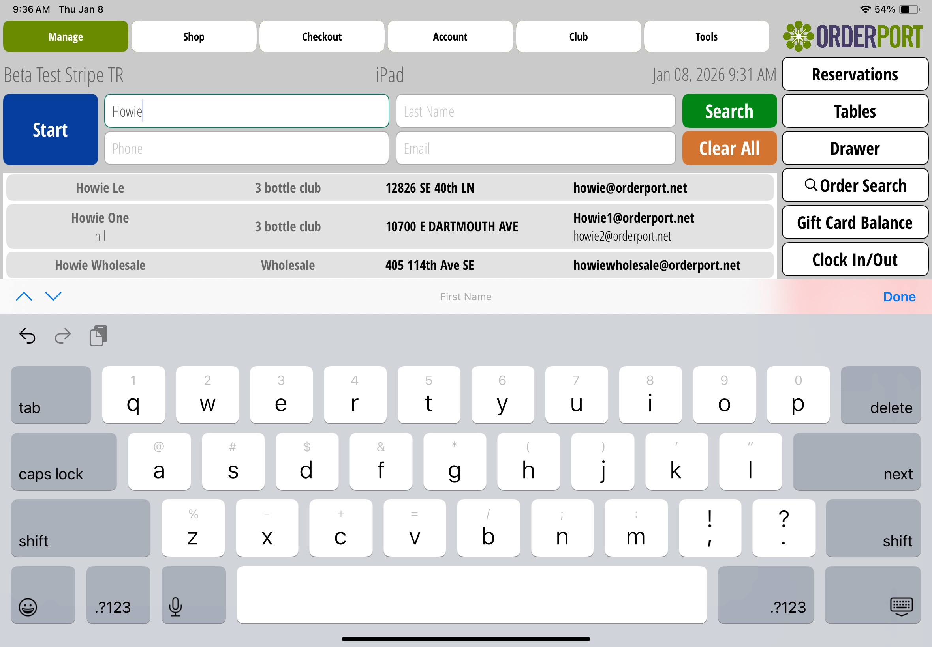
Task: Tap the undo arrow icon
Action: [x=27, y=336]
